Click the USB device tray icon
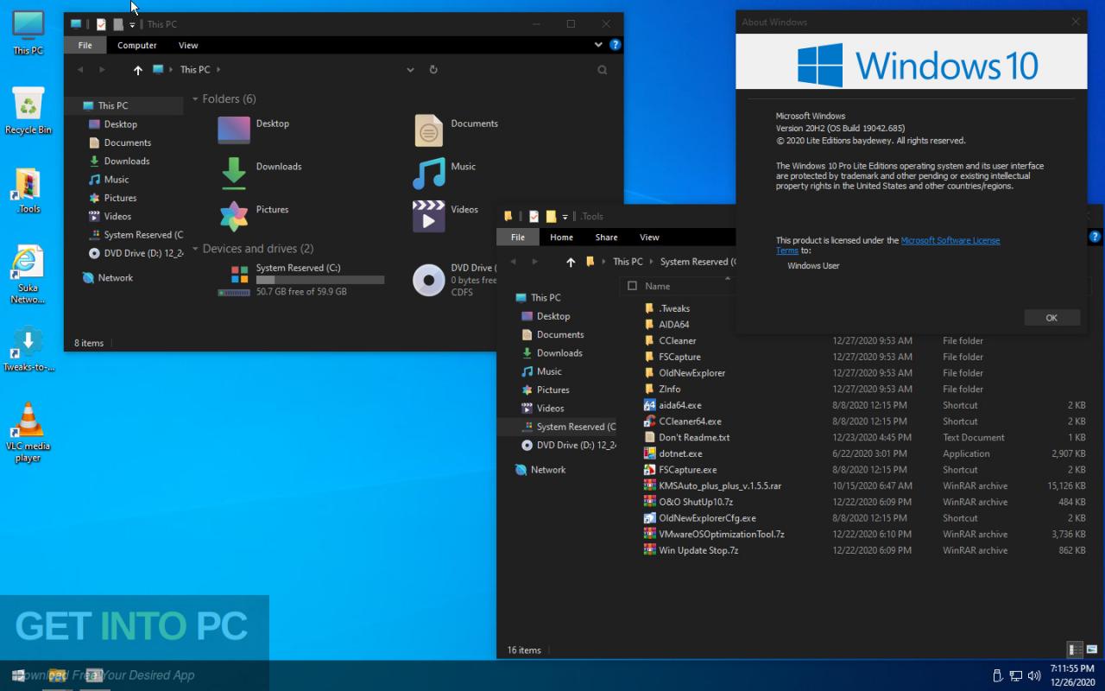Viewport: 1105px width, 691px height. (998, 675)
